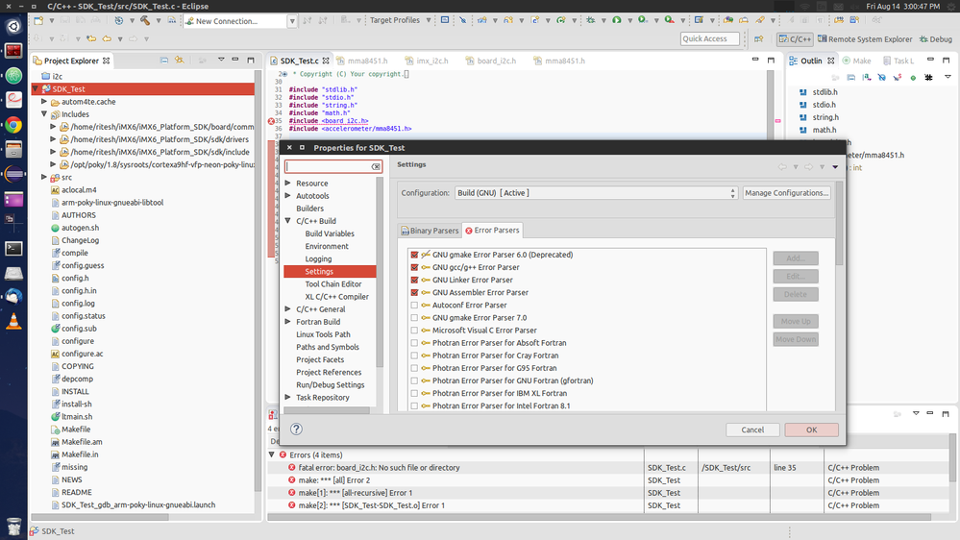Select the C/C++ perspective button
The height and width of the screenshot is (540, 960).
coord(795,39)
